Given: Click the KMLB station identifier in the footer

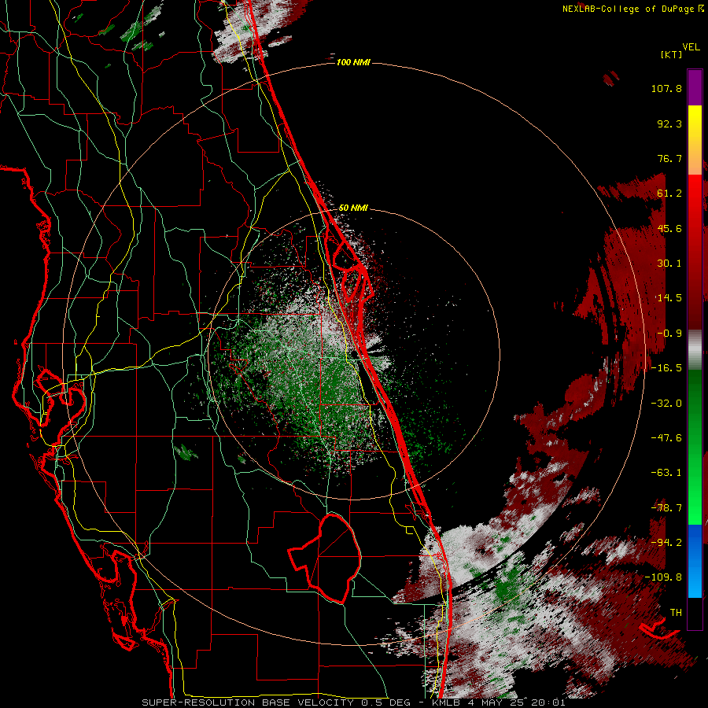Looking at the screenshot, I should 447,702.
